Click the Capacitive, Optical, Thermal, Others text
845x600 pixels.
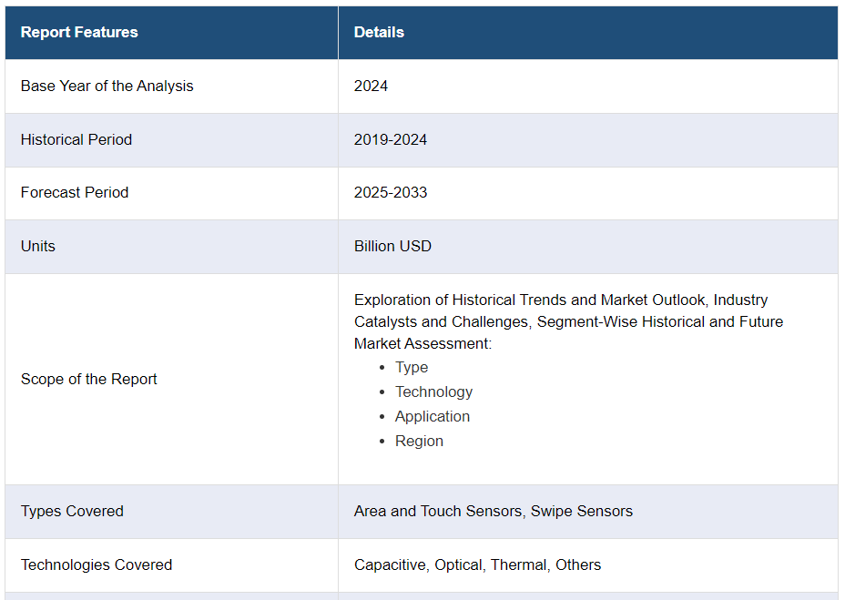point(477,565)
